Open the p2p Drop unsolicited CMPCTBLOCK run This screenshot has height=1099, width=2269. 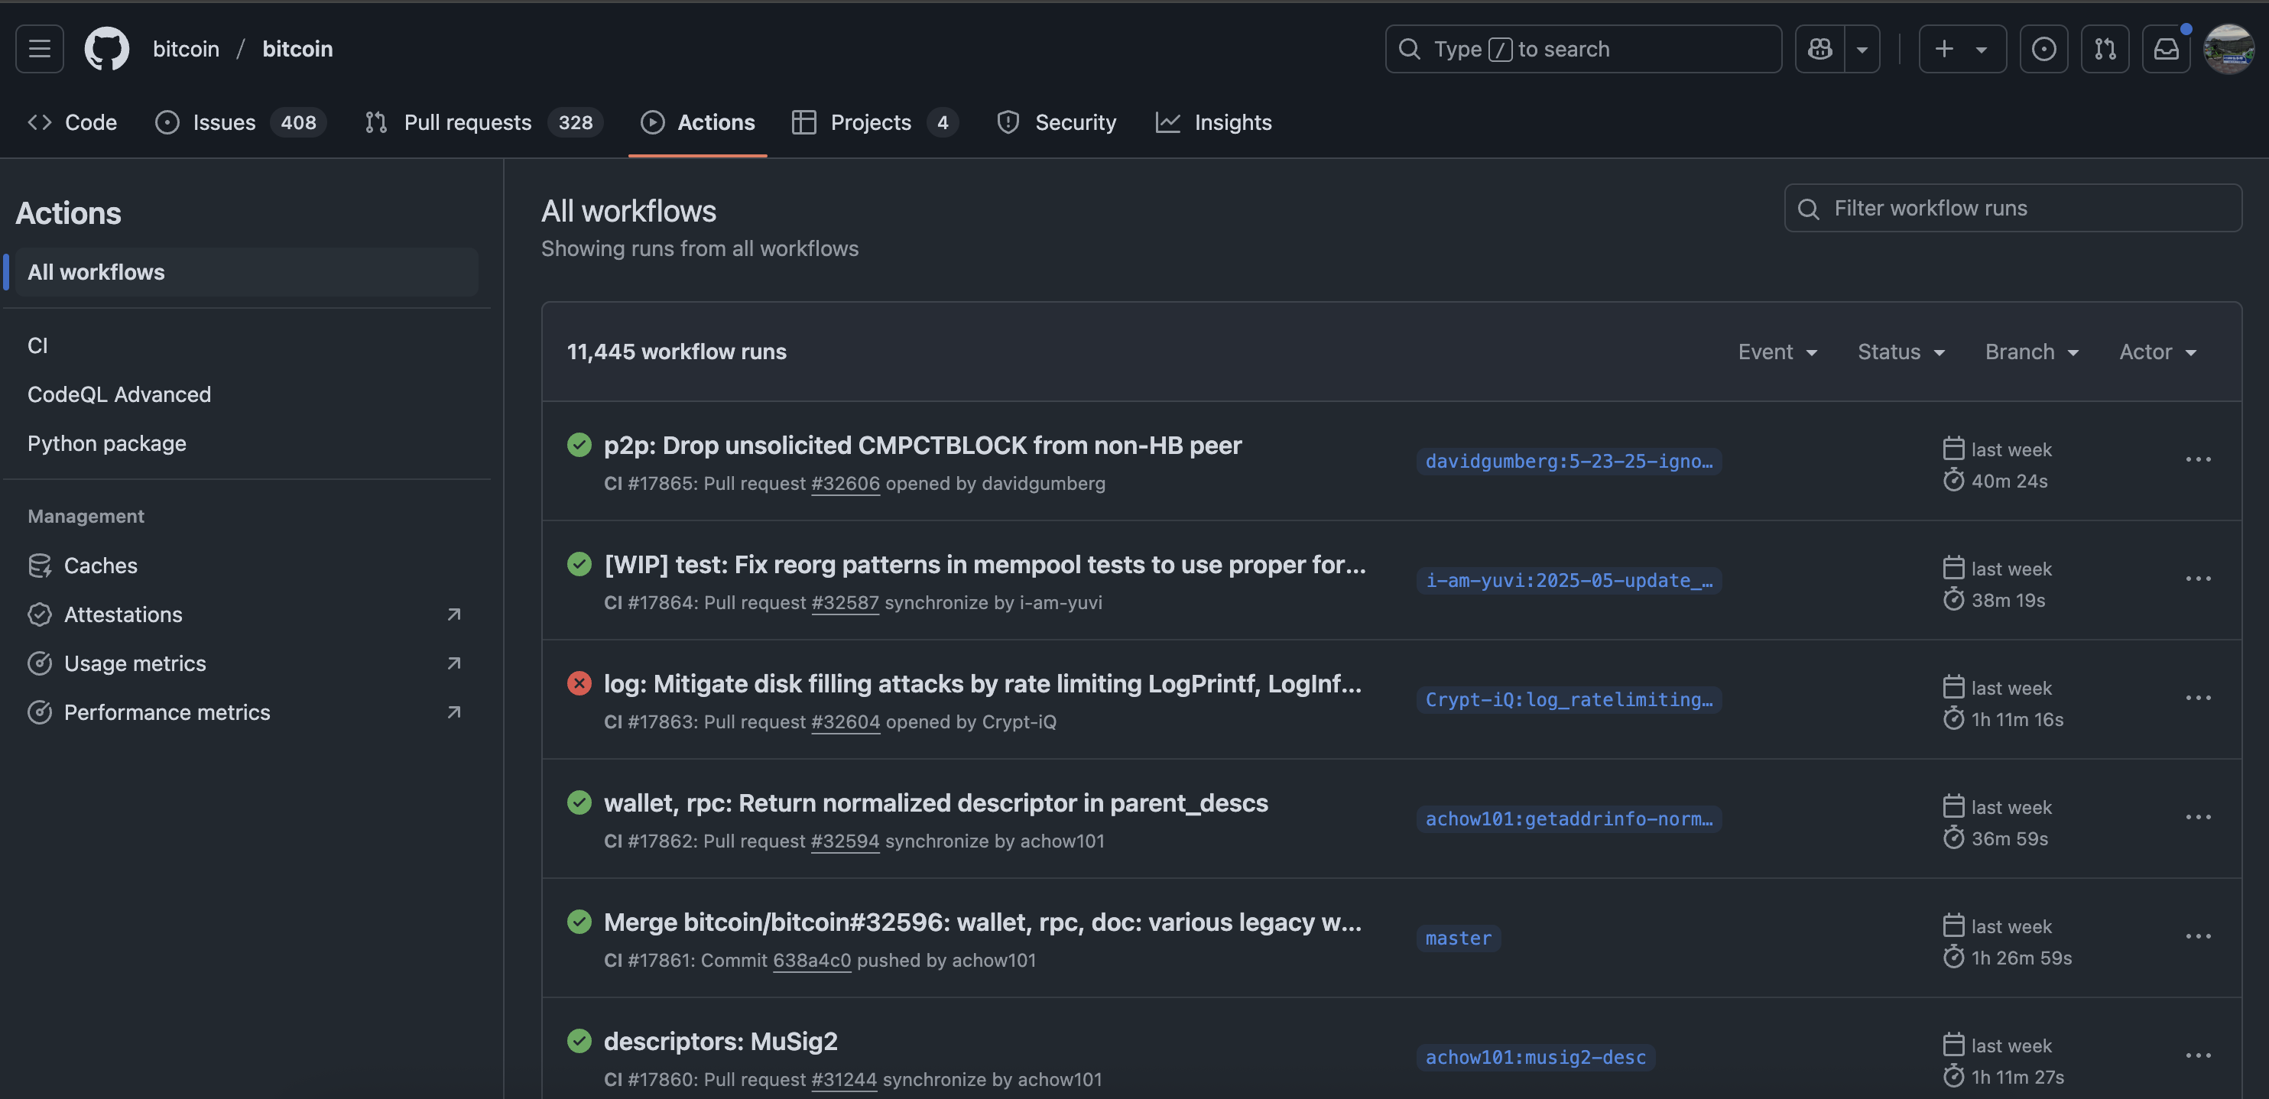922,446
